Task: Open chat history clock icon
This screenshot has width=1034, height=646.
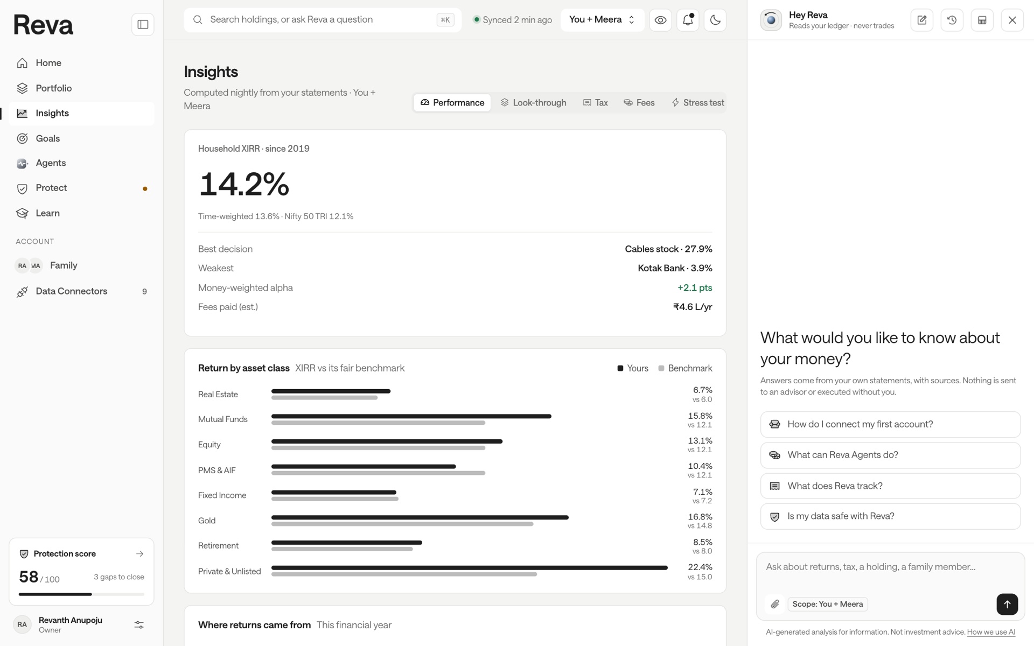Action: 952,20
